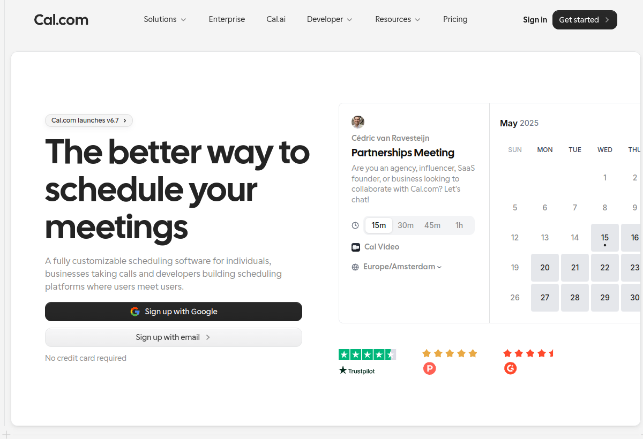
Task: Open the Europe/Amsterdam timezone dropdown
Action: 402,267
